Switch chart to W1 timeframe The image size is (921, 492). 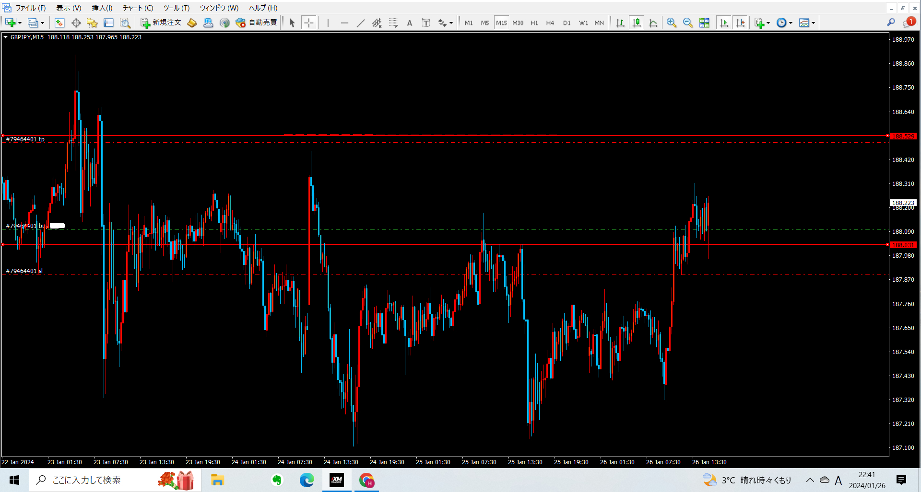583,23
